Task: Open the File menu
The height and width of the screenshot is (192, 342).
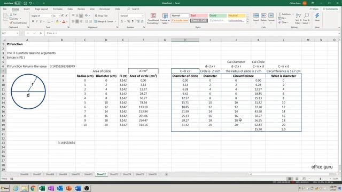Action: 5,9
